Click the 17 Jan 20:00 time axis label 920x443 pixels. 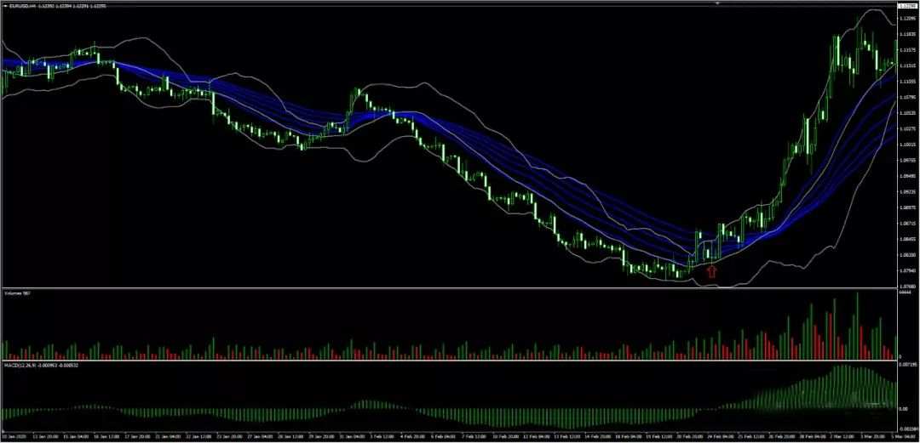click(x=137, y=437)
